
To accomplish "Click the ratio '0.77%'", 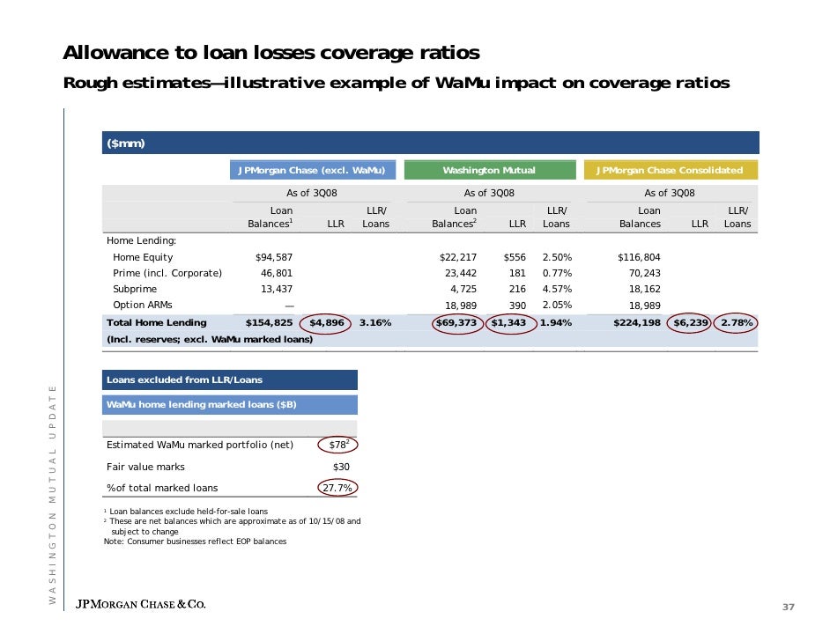I will (x=557, y=273).
